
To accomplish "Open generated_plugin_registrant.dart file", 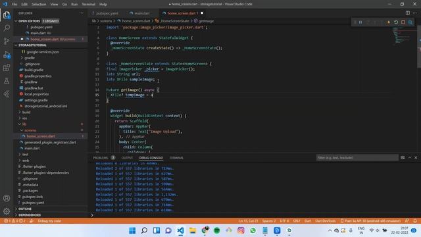I will click(x=50, y=142).
